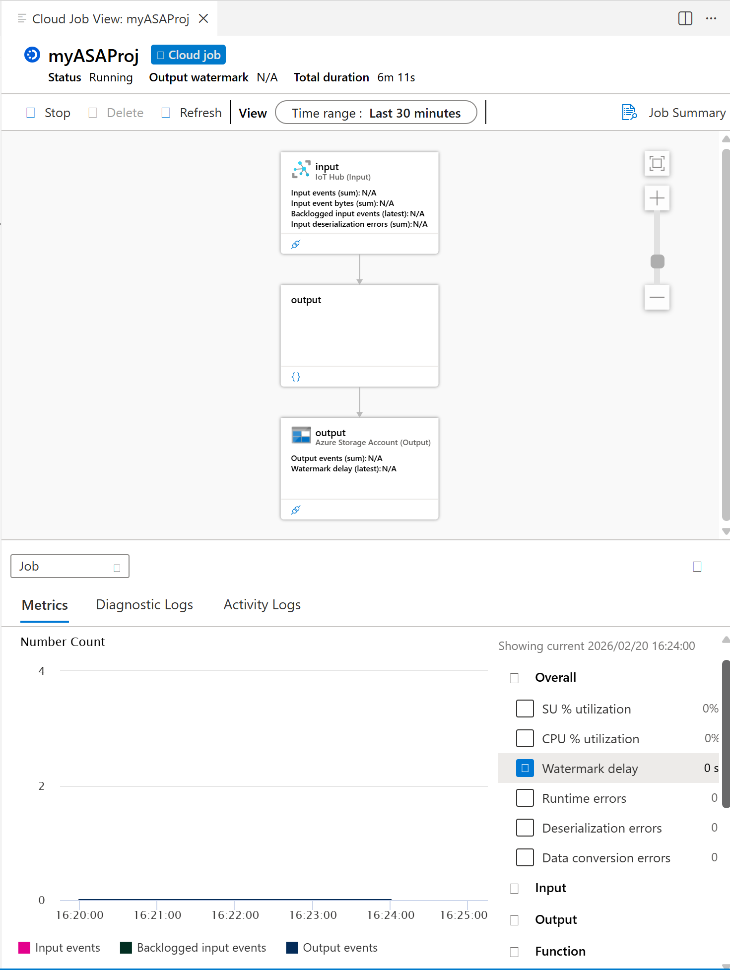This screenshot has height=970, width=730.
Task: Click the Backlogged input events legend swatch
Action: 126,948
